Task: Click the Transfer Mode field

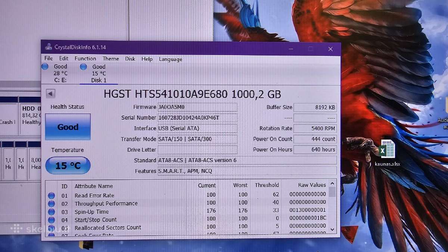Action: 197,139
